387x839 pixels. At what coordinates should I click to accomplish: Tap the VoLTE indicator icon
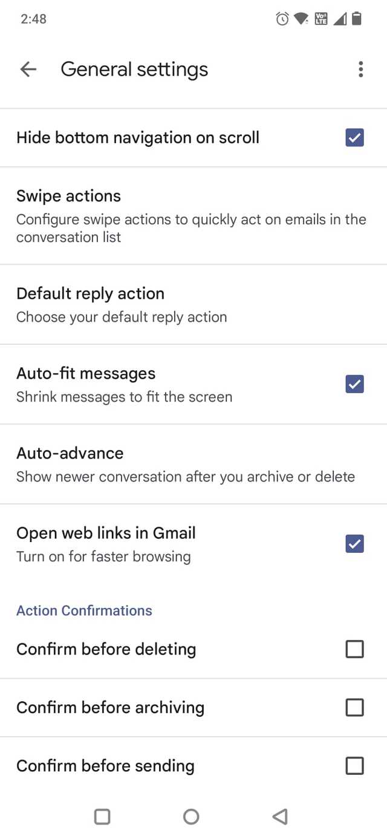[x=321, y=19]
